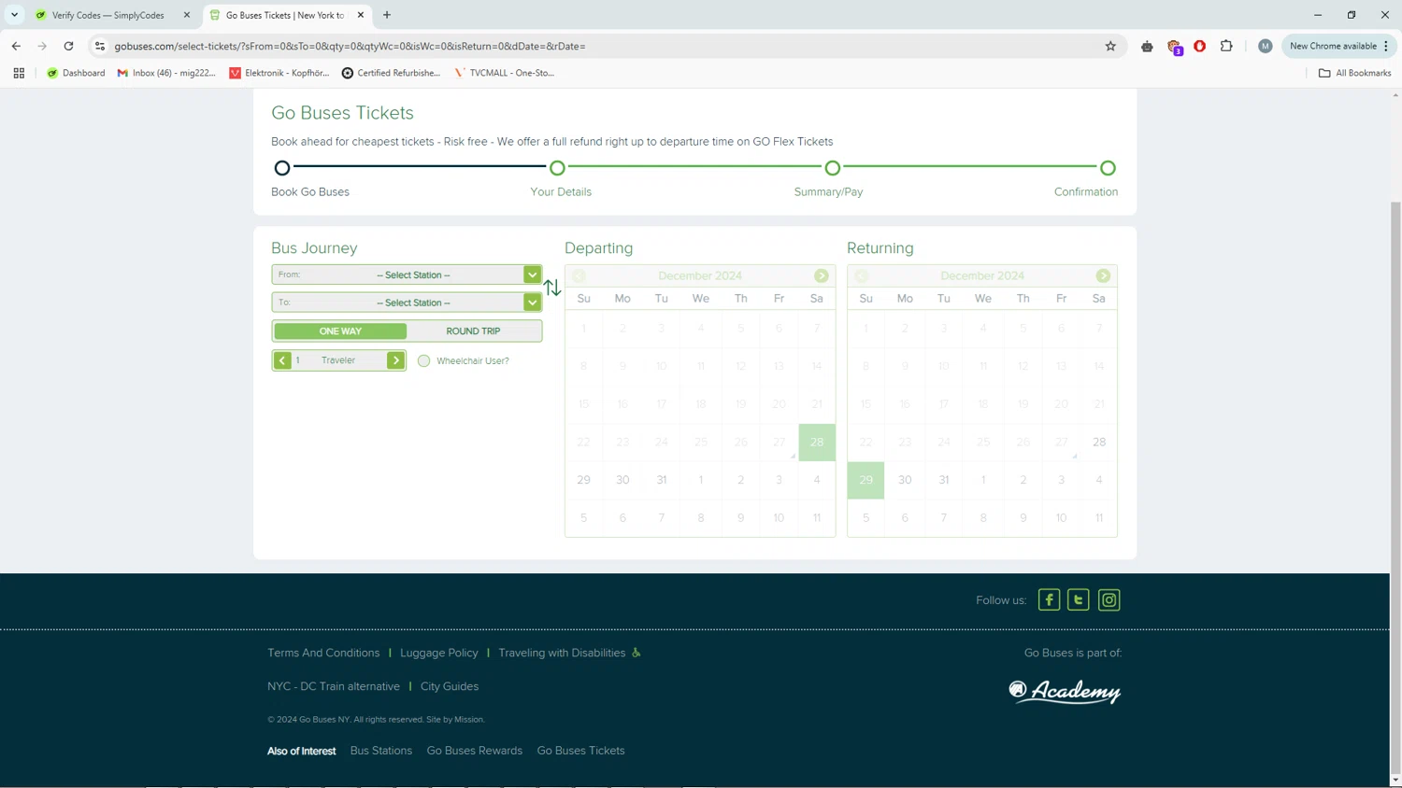Open City Guides link
The height and width of the screenshot is (788, 1402).
pyautogui.click(x=450, y=686)
